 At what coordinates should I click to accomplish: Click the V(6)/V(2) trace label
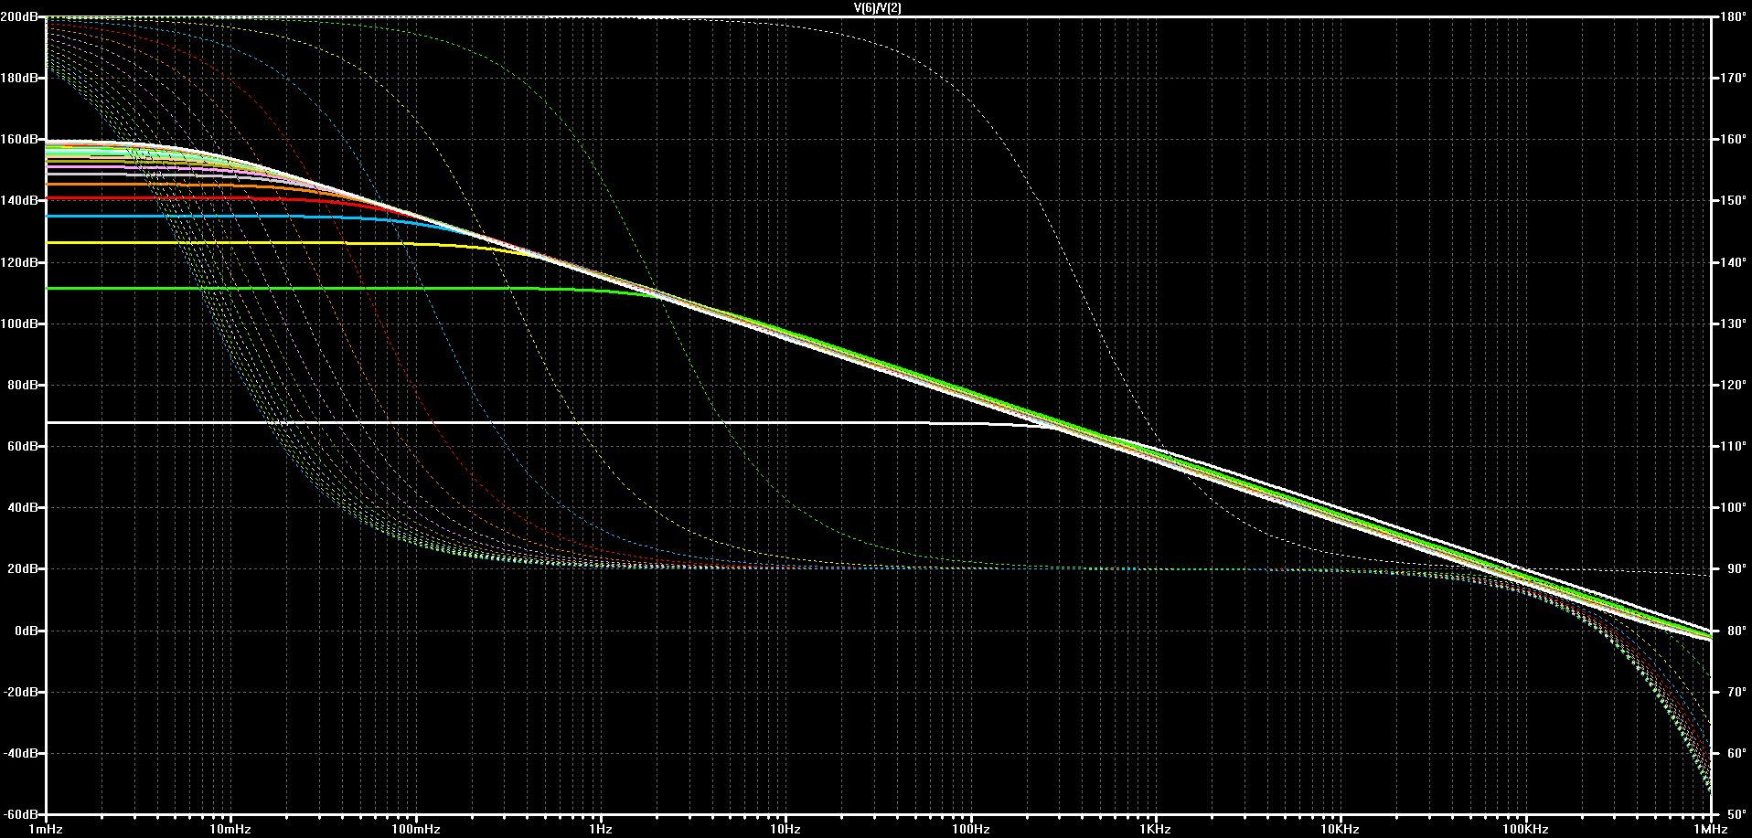click(877, 7)
